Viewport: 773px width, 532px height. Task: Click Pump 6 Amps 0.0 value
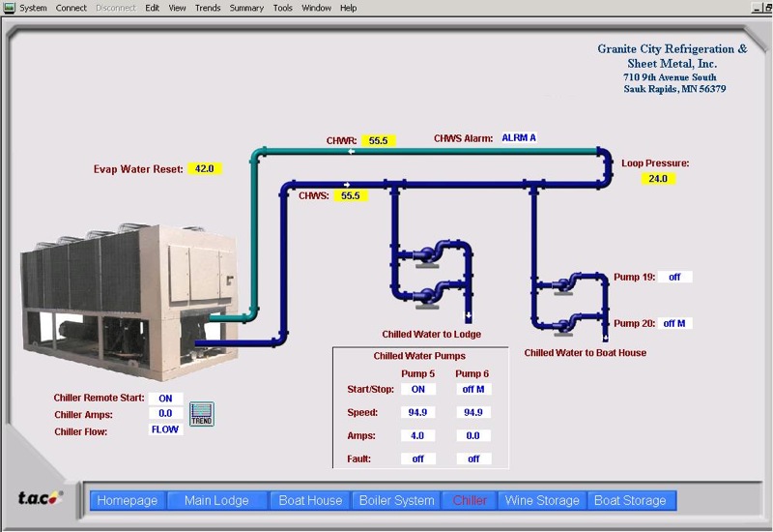pos(473,435)
